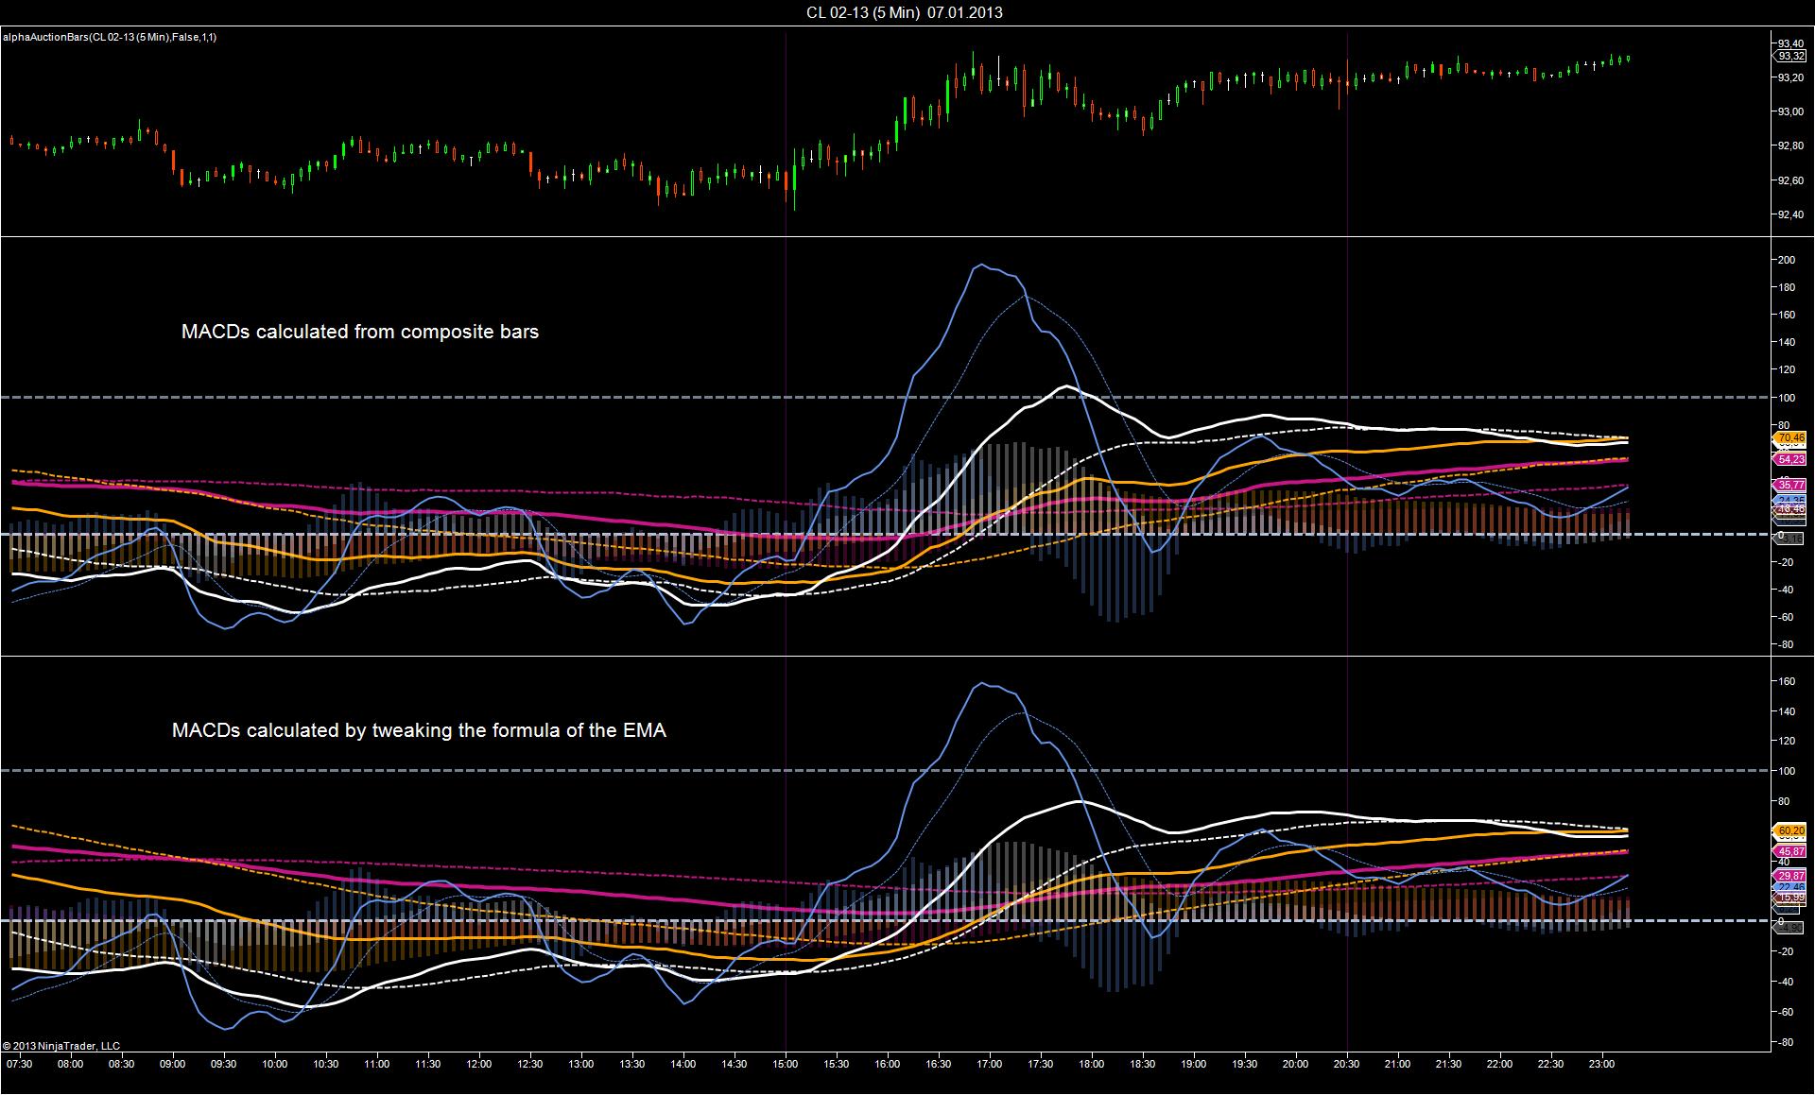The image size is (1815, 1095).
Task: Click the 20:30 time axis label
Action: pos(1347,1064)
